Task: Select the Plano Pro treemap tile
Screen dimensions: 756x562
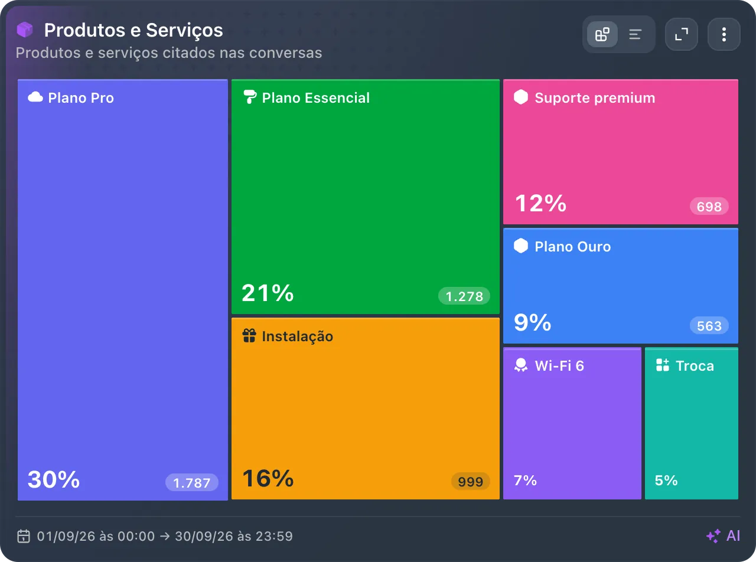Action: 123,290
